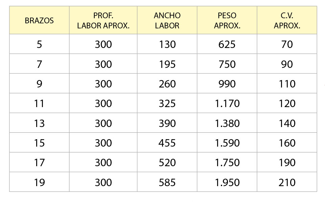Click the peso value 750
The image size is (325, 202).
pos(227,64)
